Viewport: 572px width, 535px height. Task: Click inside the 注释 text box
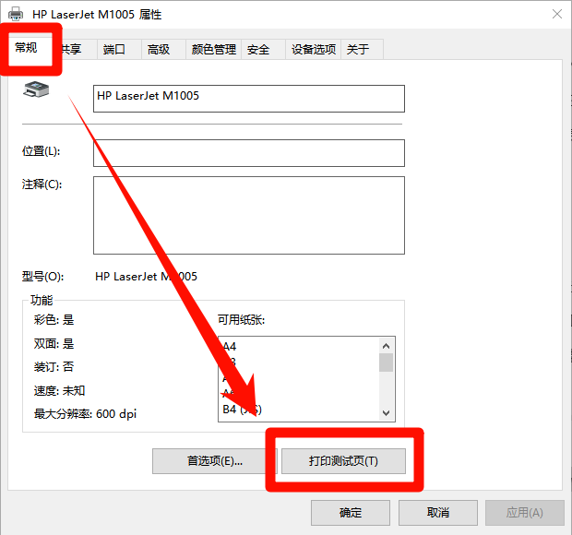click(x=249, y=215)
